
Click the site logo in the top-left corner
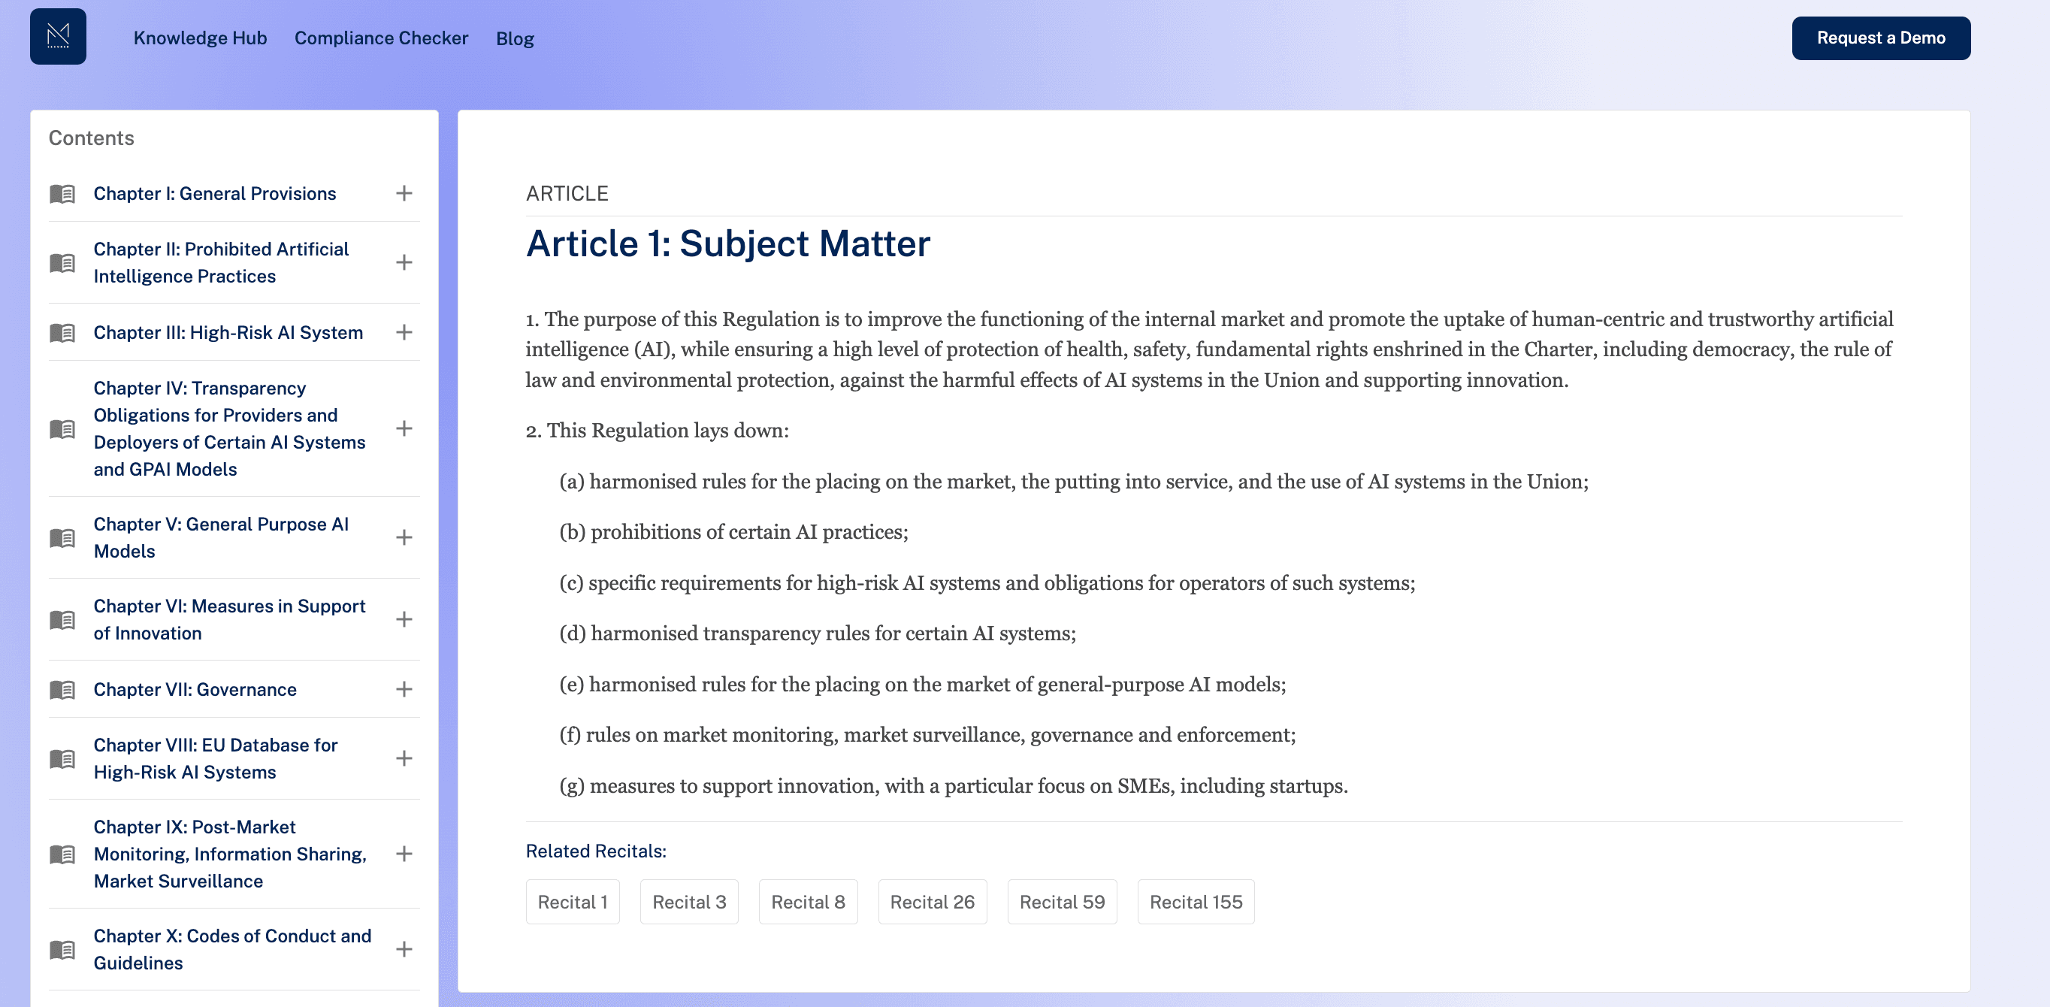[57, 37]
